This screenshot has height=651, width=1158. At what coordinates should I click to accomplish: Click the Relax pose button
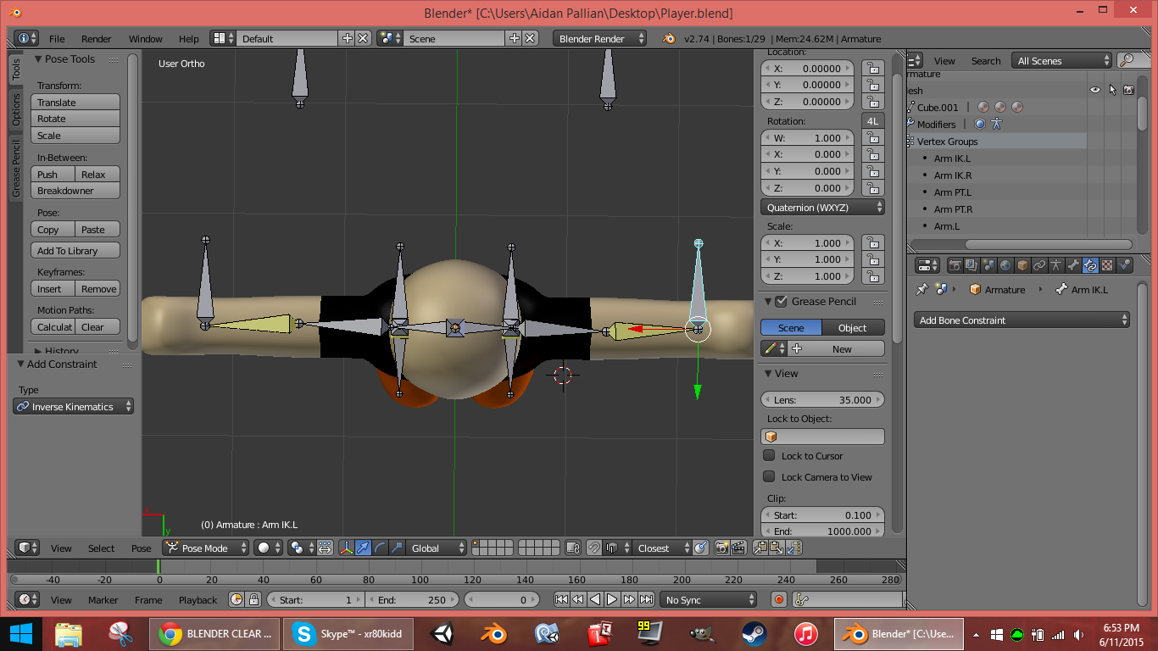97,175
